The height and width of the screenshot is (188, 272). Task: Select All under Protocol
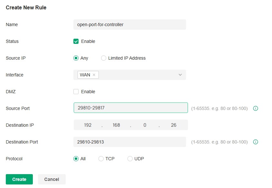pyautogui.click(x=76, y=159)
